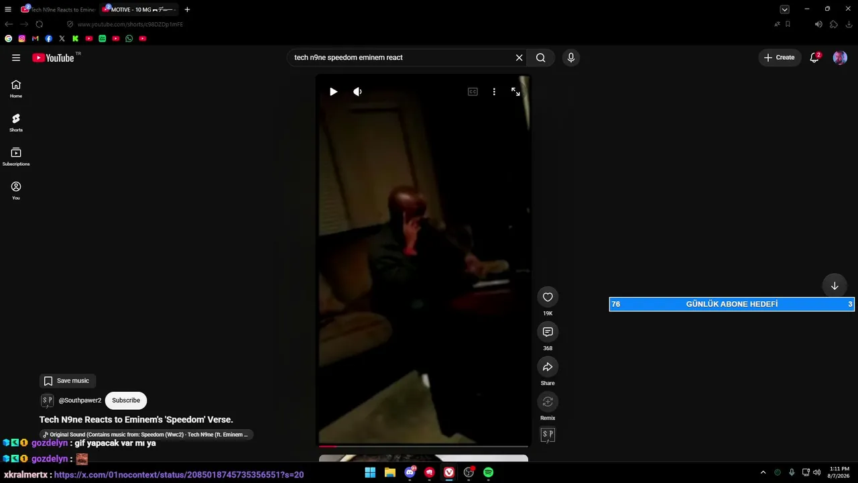Open the X (Twitter) bookmark
The height and width of the screenshot is (483, 858).
pyautogui.click(x=62, y=39)
